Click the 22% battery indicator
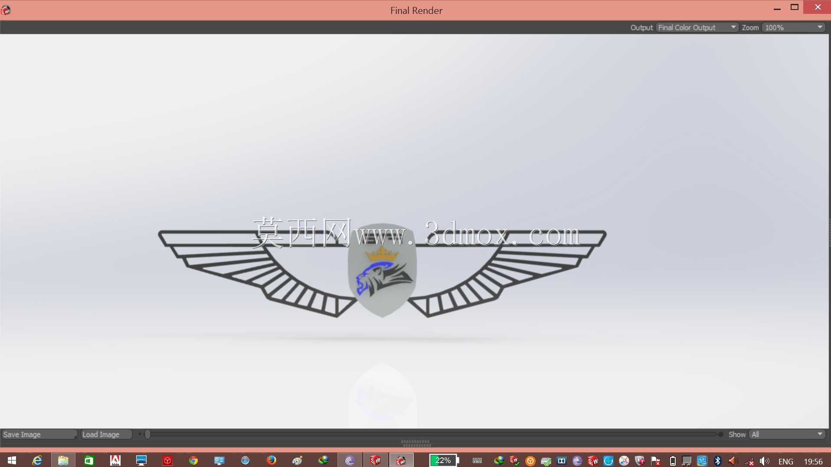Screen dimensions: 831x467 point(444,460)
